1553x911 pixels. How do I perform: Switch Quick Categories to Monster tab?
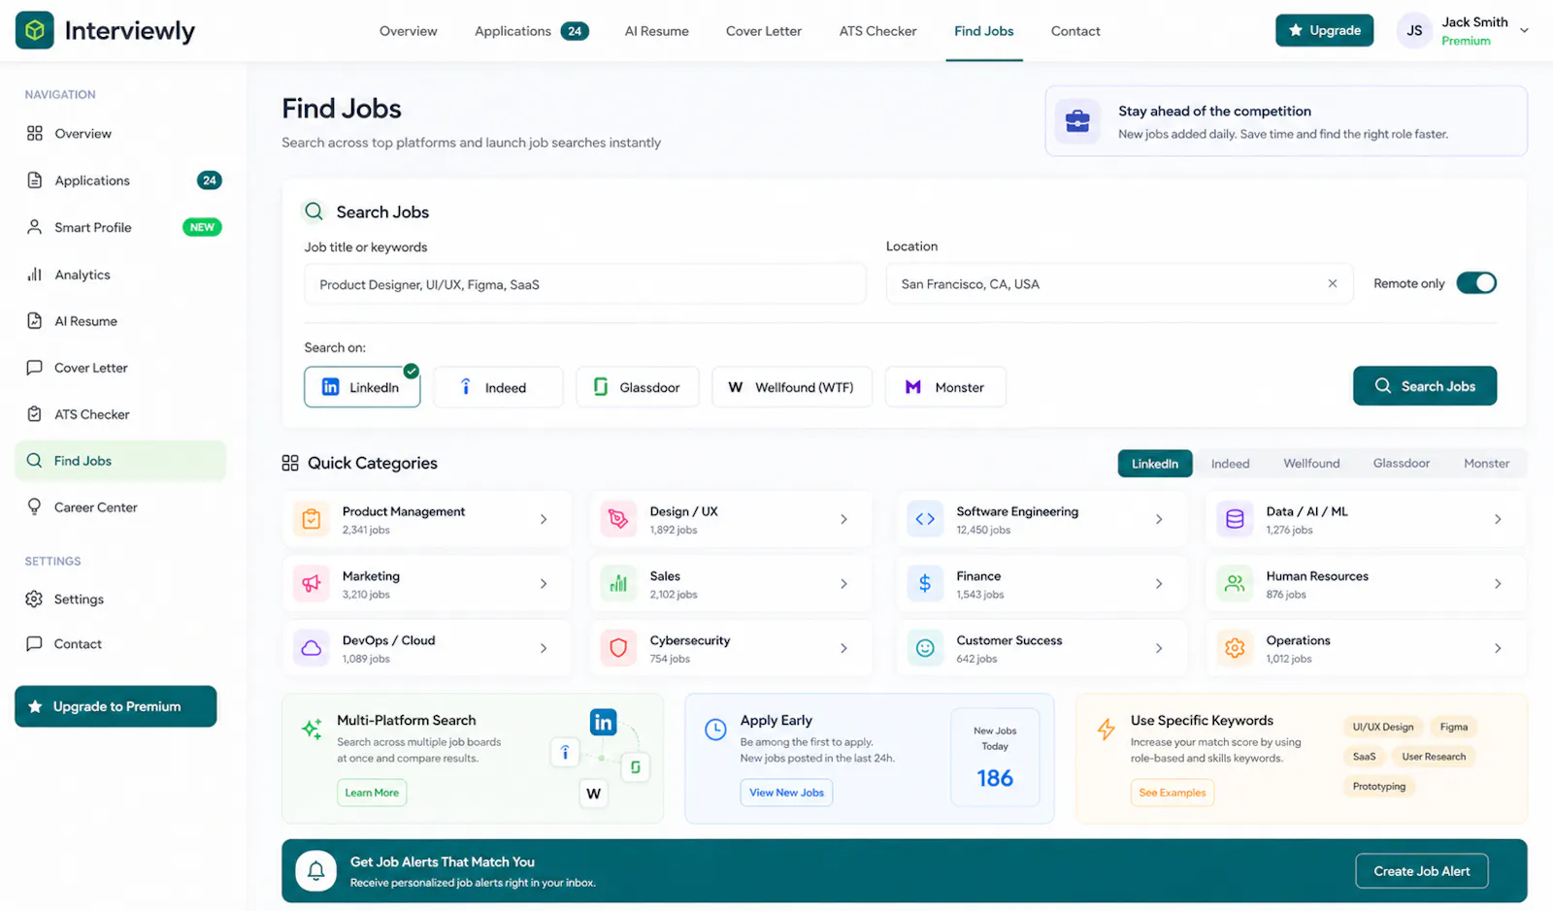[1486, 464]
